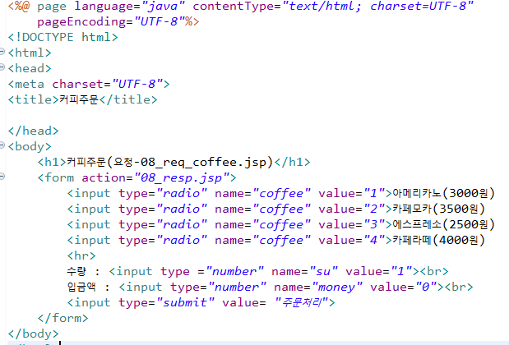
Task: Click the closing "</body>" tag
Action: click(33, 333)
